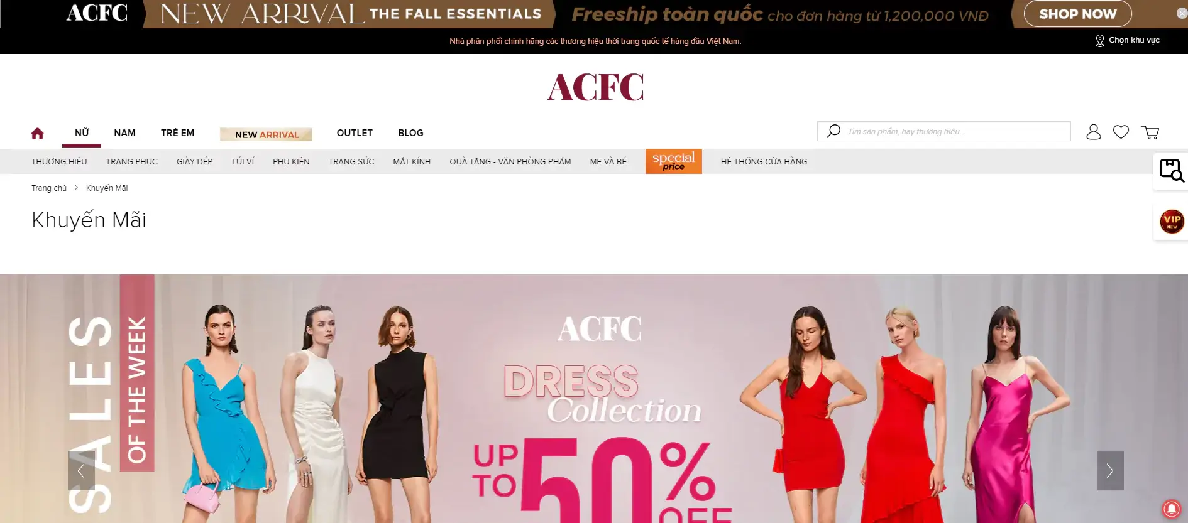Click the Special Price orange badge
This screenshot has width=1188, height=523.
[x=673, y=161]
